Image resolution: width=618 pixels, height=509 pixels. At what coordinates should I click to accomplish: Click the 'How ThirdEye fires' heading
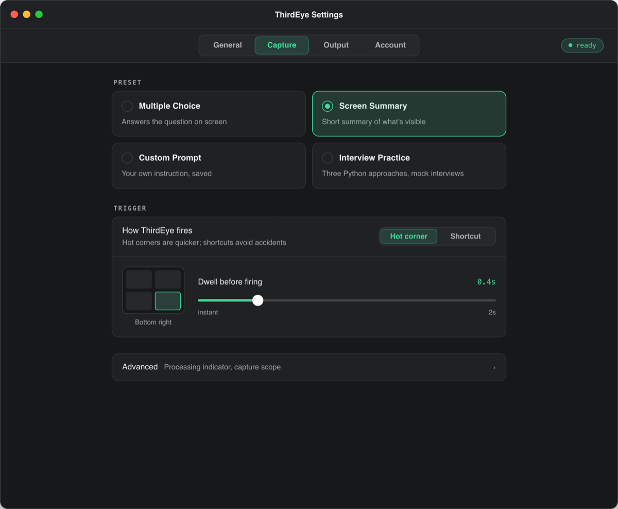157,230
